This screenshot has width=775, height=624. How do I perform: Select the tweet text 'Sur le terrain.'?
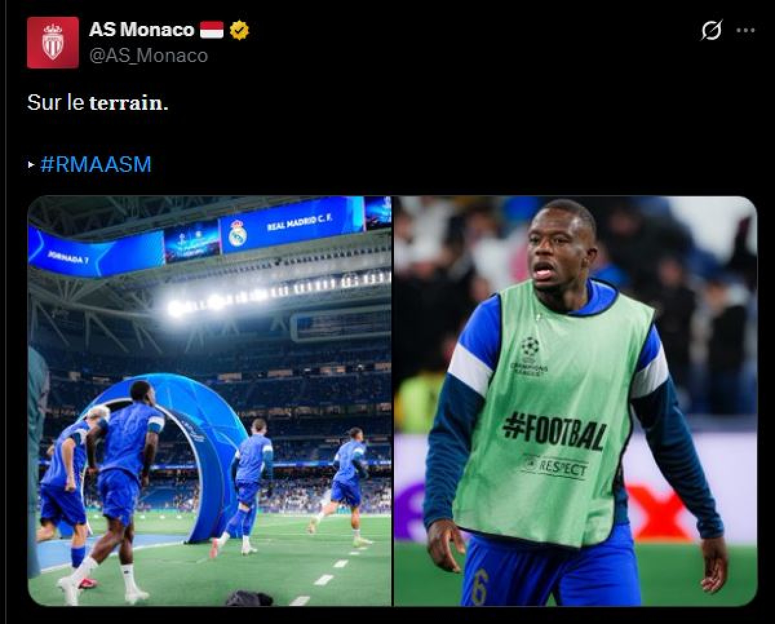(x=98, y=103)
